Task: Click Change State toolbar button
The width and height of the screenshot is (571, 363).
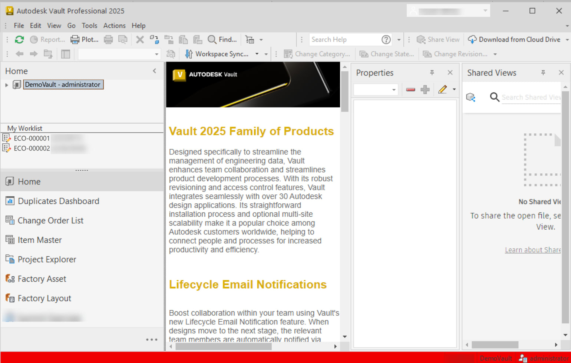Action: tap(387, 54)
